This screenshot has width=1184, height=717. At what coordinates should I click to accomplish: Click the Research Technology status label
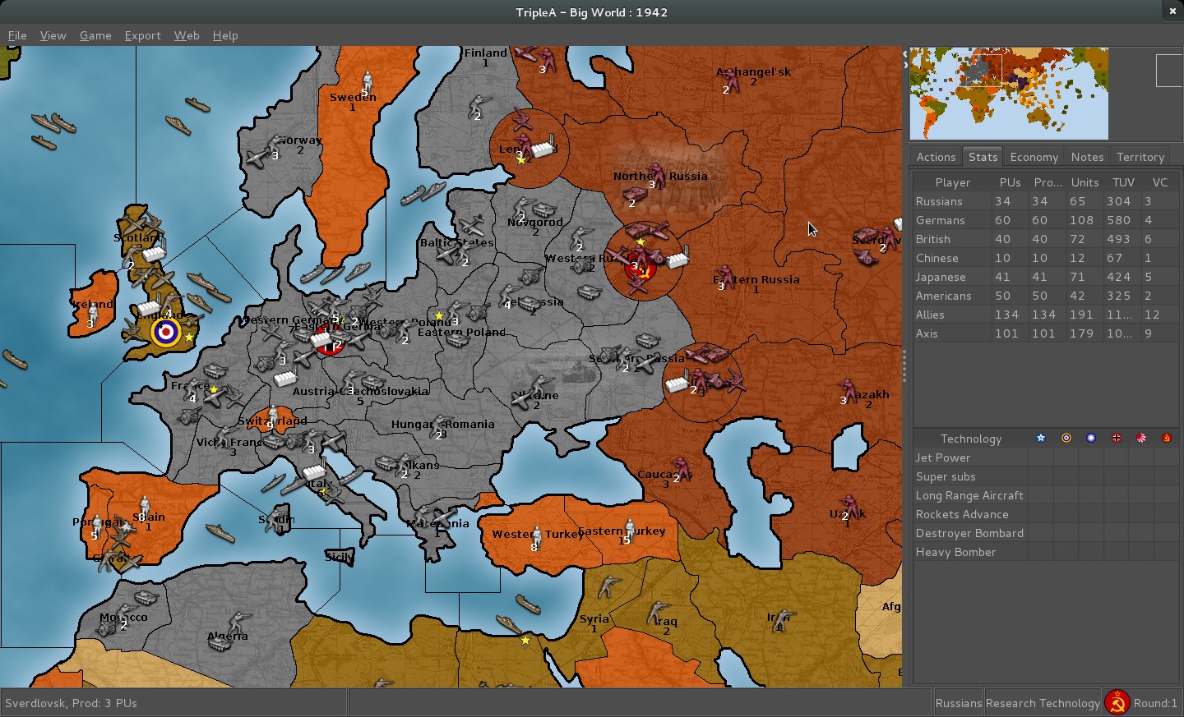coord(1043,703)
